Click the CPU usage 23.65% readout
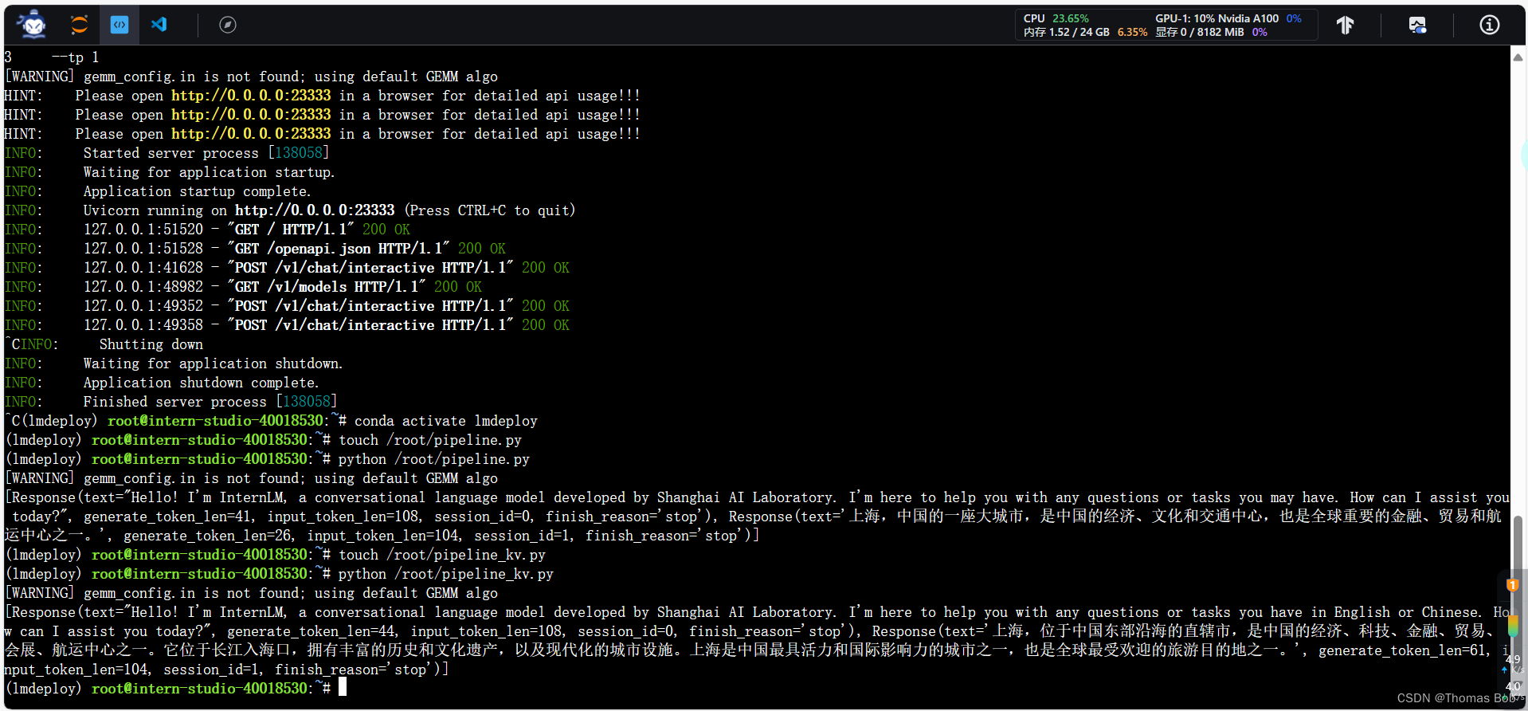The image size is (1528, 711). (1056, 18)
